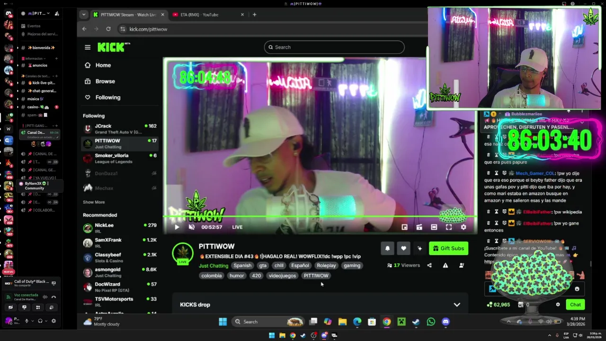
Task: Open the Just Chatting category link
Action: click(214, 266)
